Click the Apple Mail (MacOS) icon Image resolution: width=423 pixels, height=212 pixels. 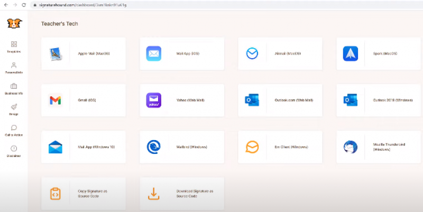[x=56, y=53]
